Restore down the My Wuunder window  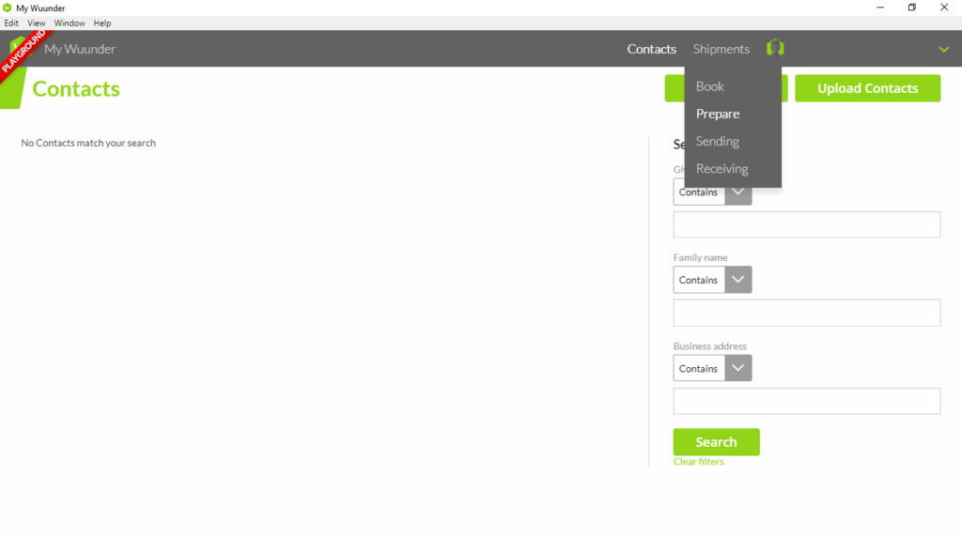(911, 8)
